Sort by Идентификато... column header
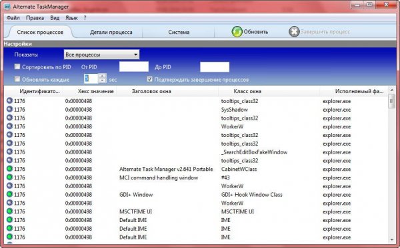 coord(39,91)
